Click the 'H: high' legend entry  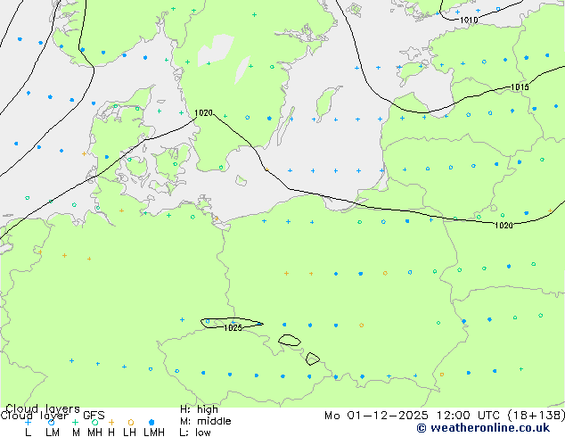tap(199, 409)
